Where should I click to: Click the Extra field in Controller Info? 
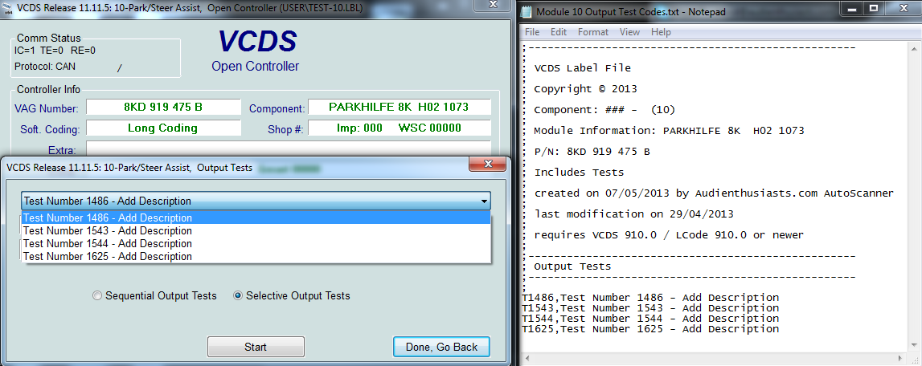(x=288, y=148)
